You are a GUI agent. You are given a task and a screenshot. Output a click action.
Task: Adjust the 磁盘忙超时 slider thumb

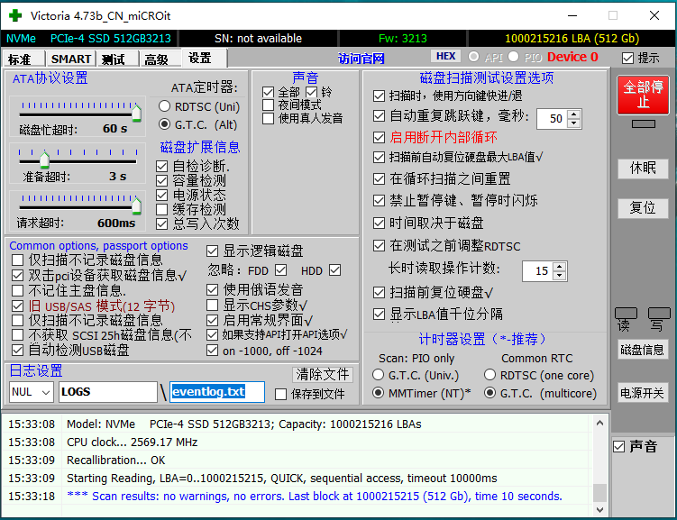[136, 113]
